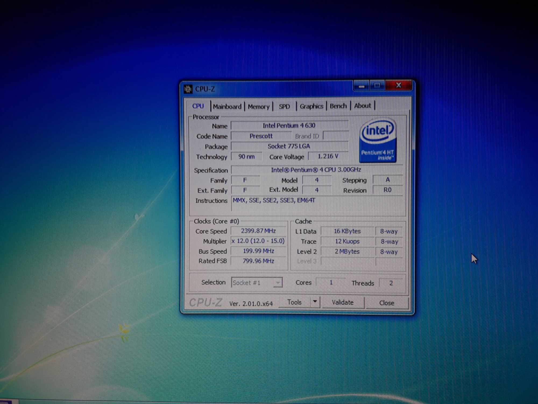This screenshot has width=538, height=404.
Task: Click the Validate button
Action: 342,302
